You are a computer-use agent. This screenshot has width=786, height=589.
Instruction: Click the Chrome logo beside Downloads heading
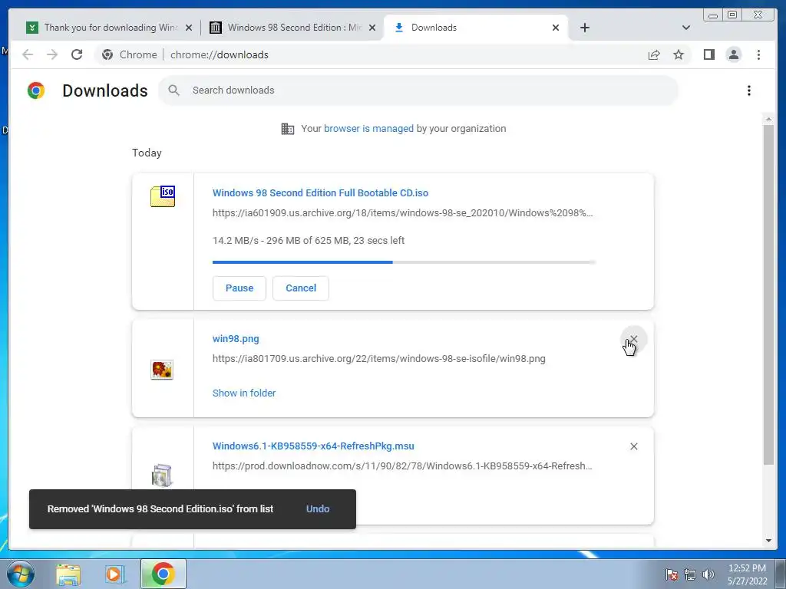[x=36, y=90]
